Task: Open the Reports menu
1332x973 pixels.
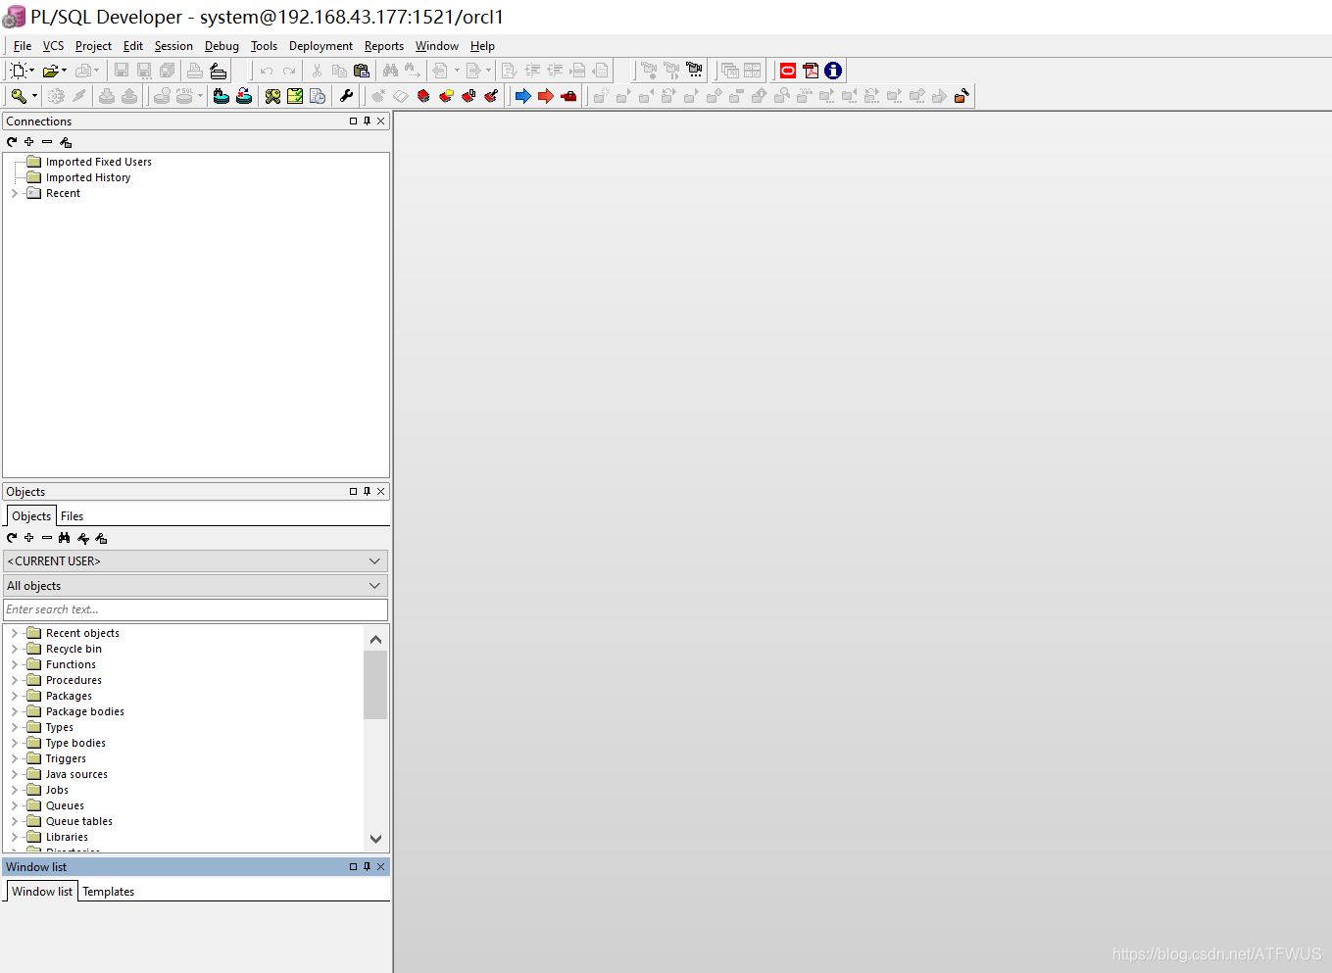Action: point(384,46)
